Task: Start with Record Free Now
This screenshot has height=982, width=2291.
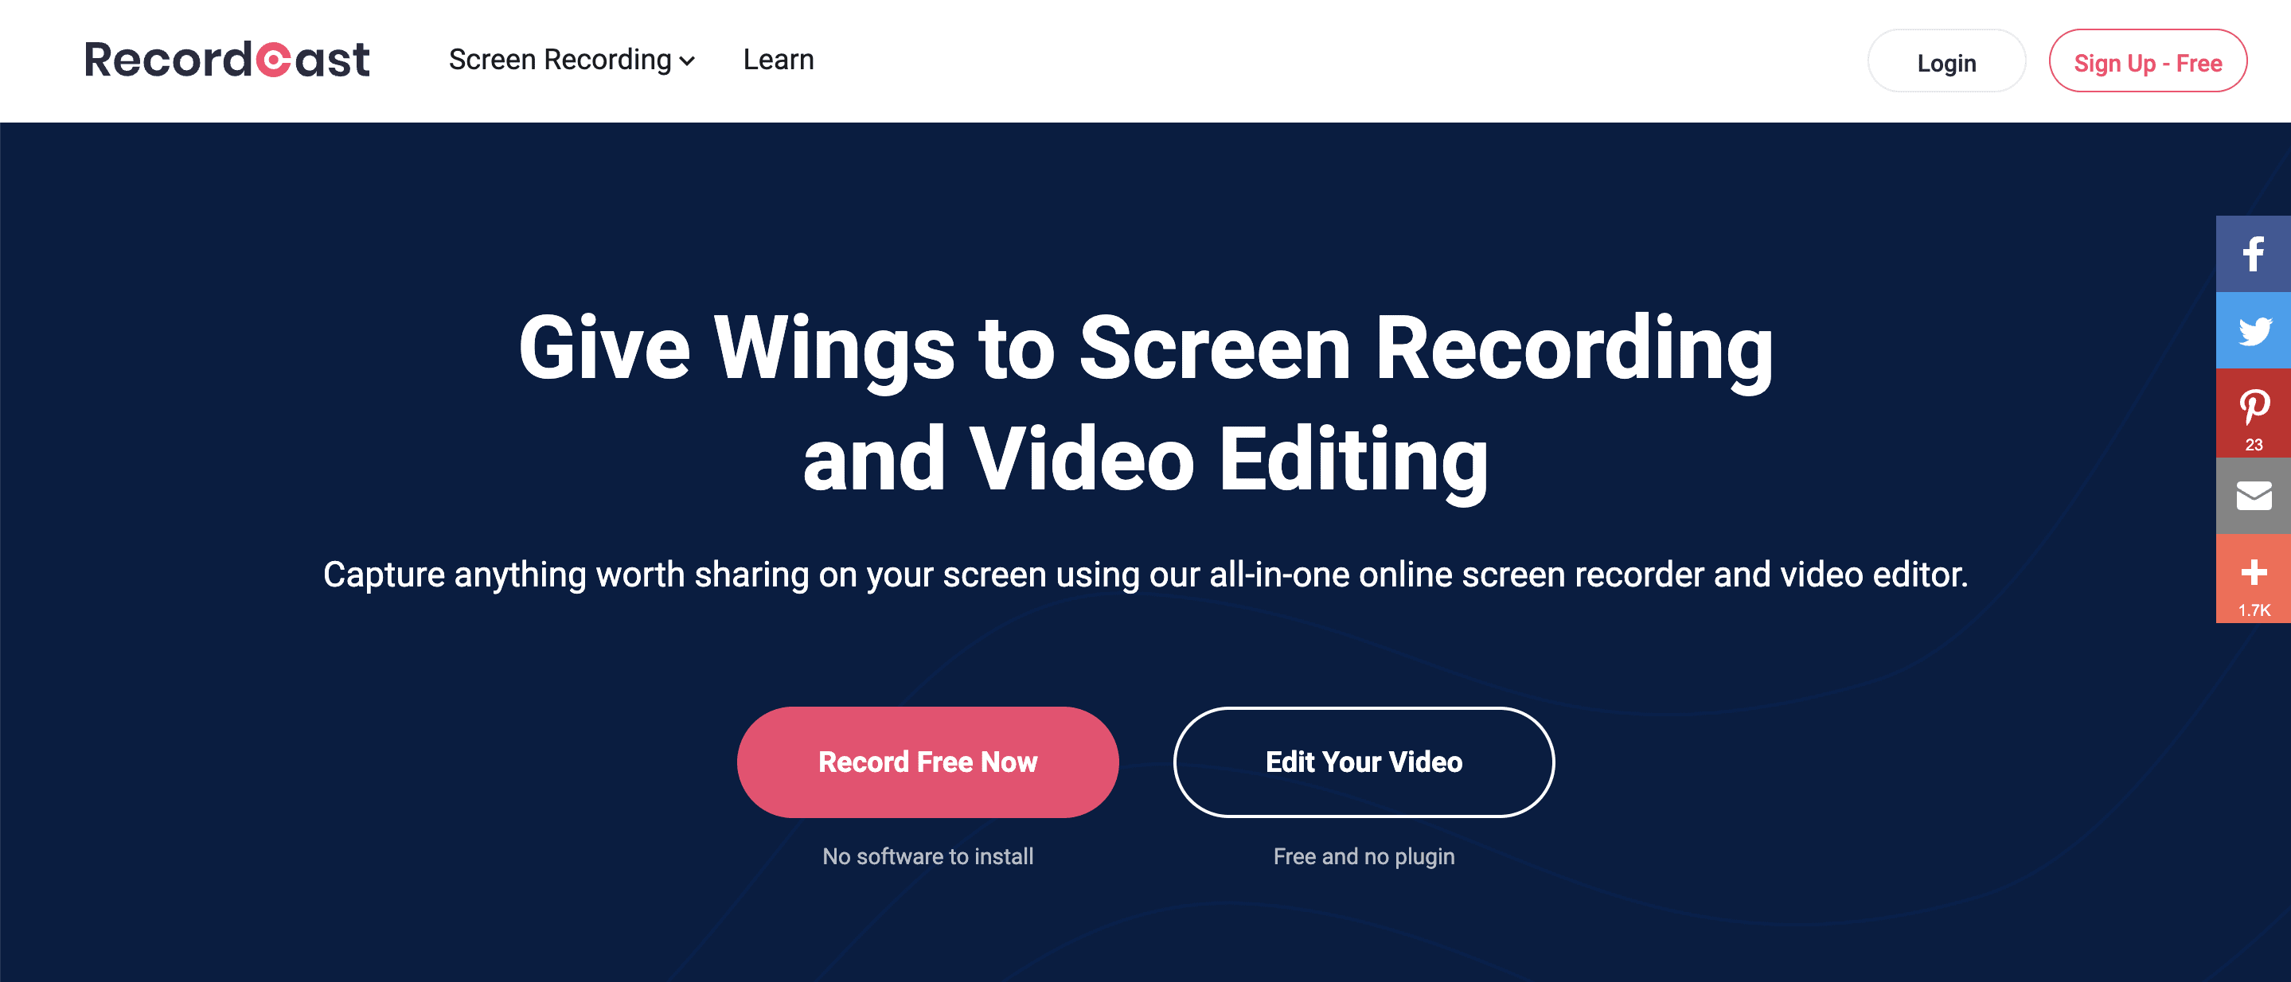Action: pos(927,762)
